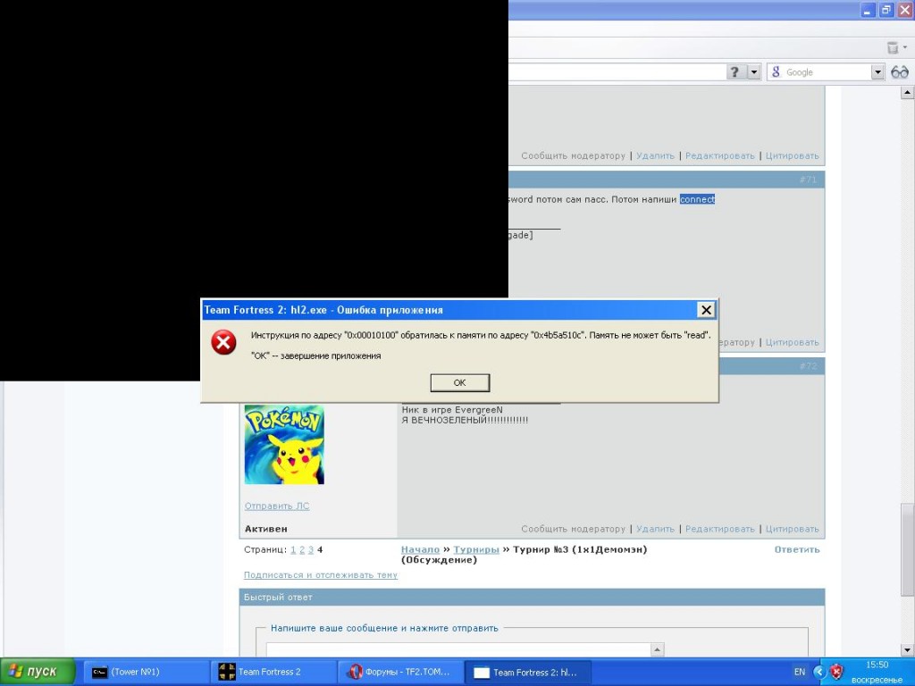
Task: Expand the arrow beside the trash icon
Action: point(905,47)
